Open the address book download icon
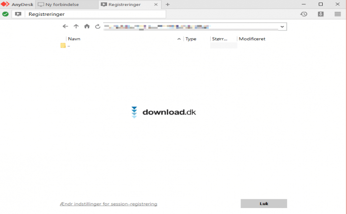347x214 pixels. [x=321, y=14]
